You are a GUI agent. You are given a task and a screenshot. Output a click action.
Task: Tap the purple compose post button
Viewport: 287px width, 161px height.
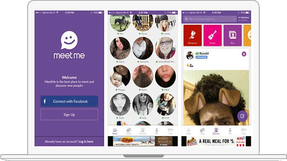click(x=242, y=116)
